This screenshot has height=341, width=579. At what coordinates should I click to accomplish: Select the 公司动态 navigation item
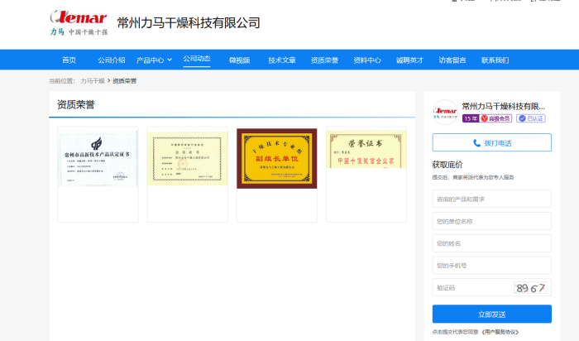(x=197, y=60)
